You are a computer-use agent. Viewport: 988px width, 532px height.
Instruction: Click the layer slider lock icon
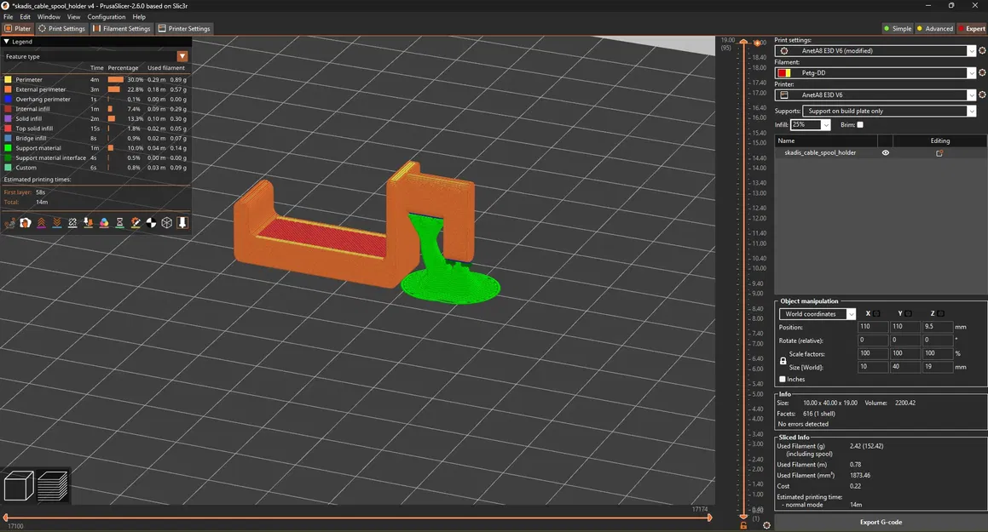[743, 524]
